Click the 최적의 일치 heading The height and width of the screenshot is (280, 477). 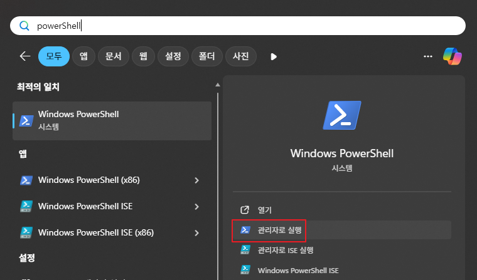point(38,87)
